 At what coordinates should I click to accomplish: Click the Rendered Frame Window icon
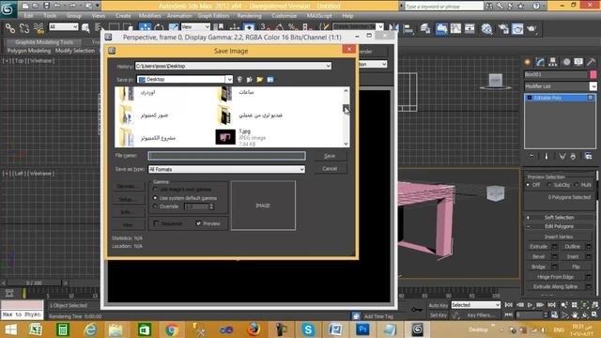coord(517,28)
